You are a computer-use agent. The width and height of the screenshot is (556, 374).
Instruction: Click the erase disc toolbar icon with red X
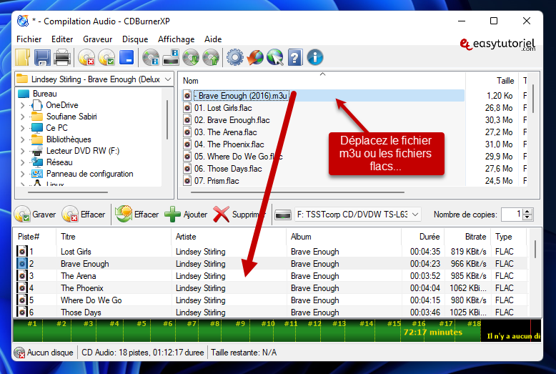coord(86,57)
